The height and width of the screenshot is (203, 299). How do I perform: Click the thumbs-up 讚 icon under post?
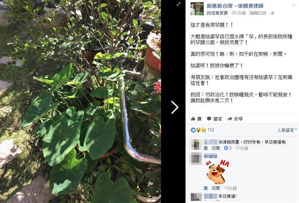[x=193, y=119]
